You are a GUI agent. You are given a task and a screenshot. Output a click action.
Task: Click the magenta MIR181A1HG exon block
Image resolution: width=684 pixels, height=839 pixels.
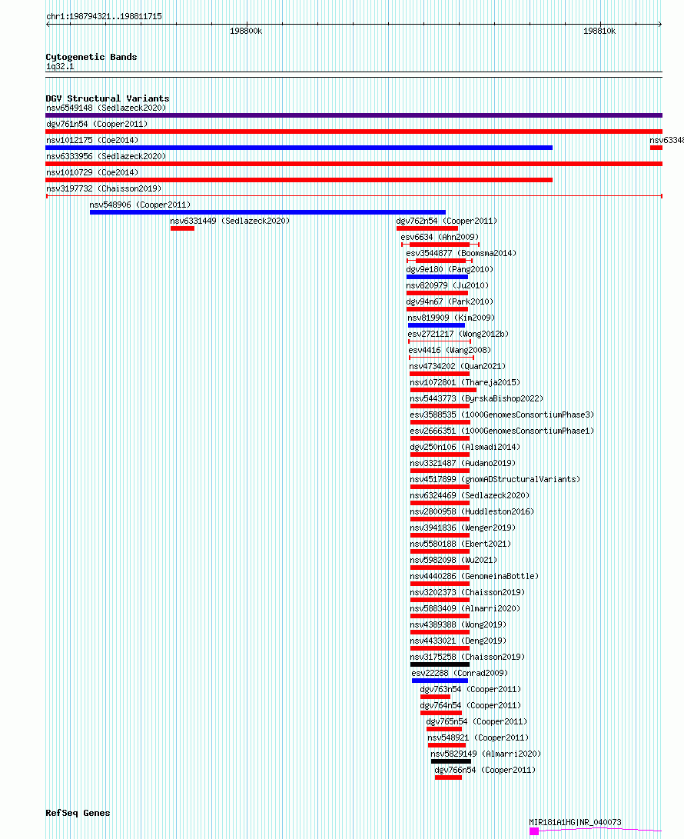click(533, 831)
